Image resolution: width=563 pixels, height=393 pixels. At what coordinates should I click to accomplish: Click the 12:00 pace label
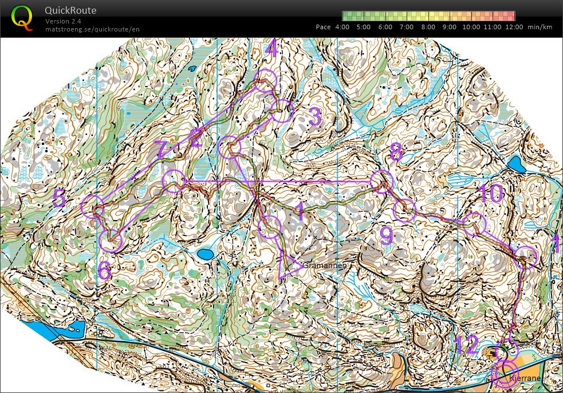point(514,27)
